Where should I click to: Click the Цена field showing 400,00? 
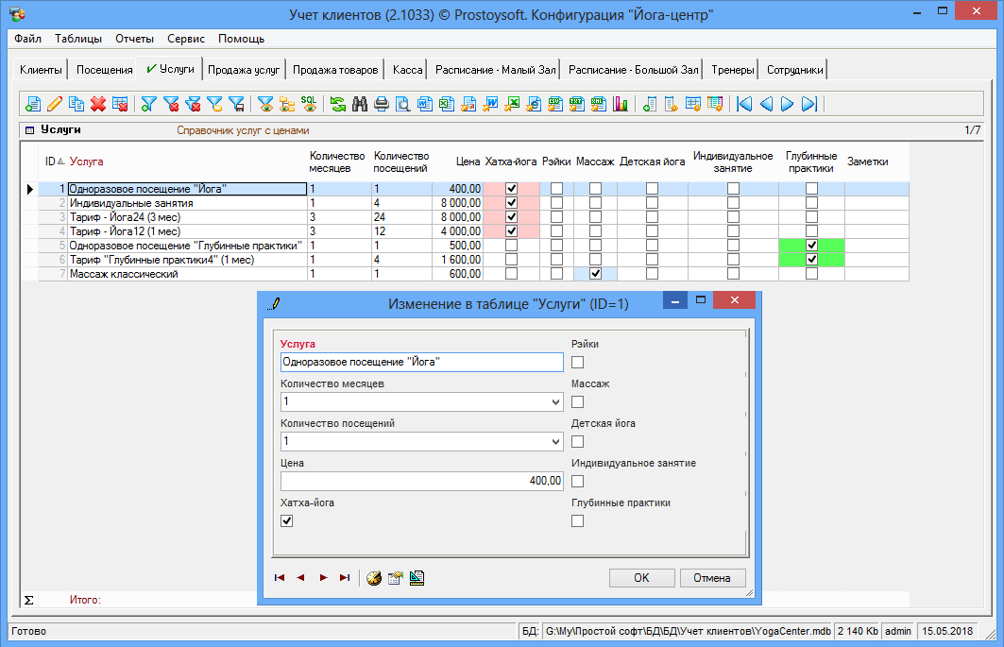421,481
